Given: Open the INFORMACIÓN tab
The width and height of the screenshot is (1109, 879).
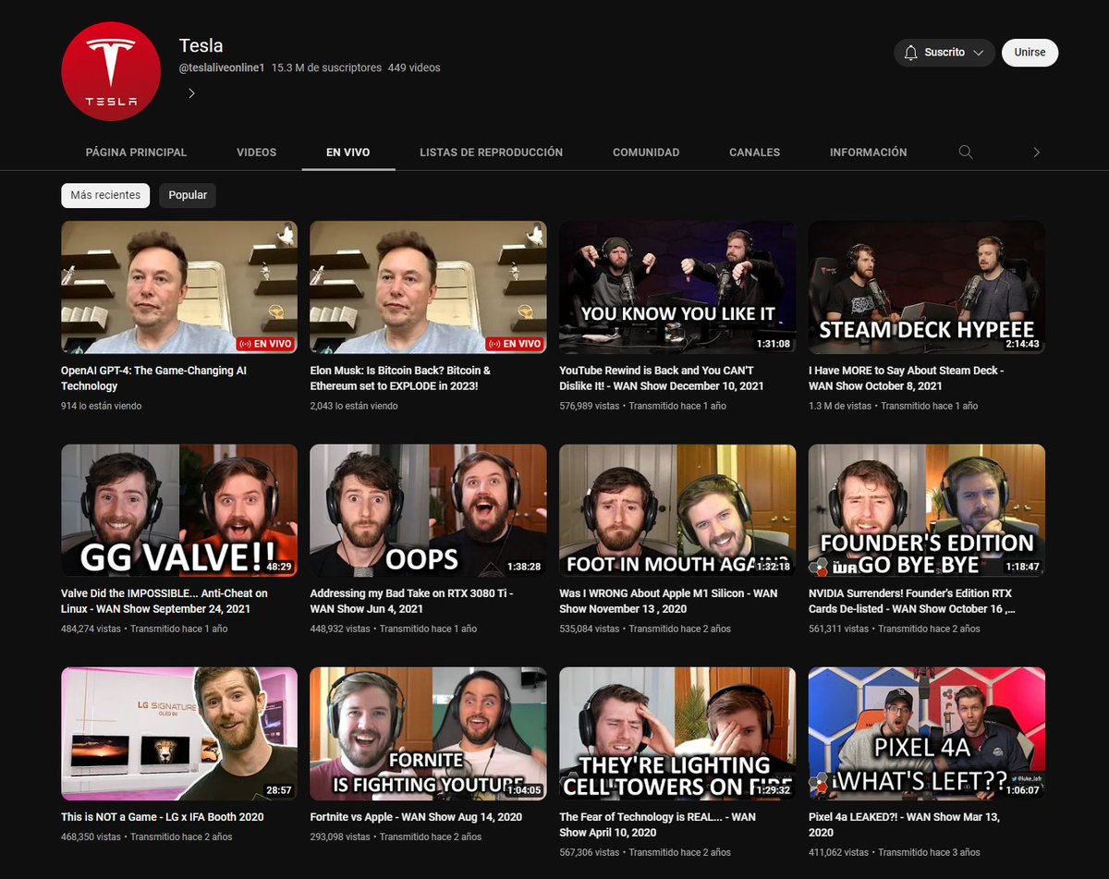Looking at the screenshot, I should point(869,153).
